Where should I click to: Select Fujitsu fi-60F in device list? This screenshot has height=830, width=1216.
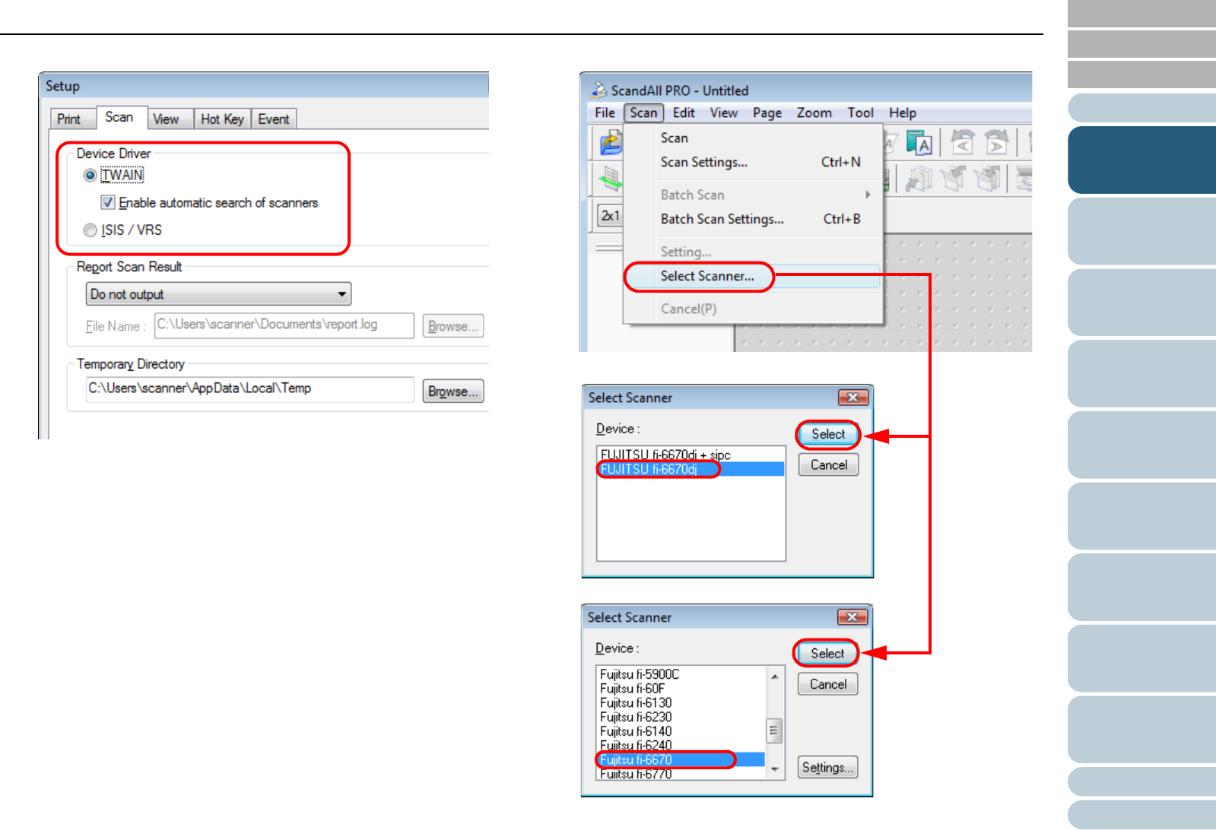click(x=681, y=689)
